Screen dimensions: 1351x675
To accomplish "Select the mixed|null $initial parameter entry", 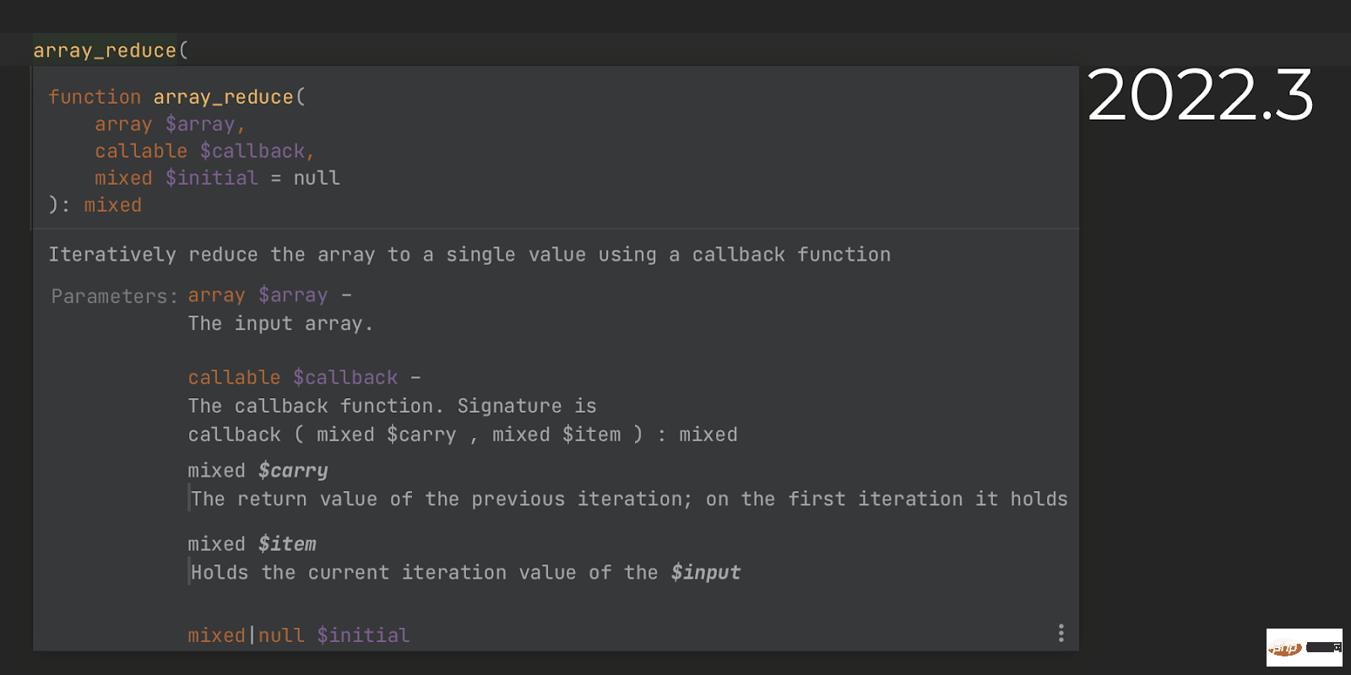I will point(297,634).
